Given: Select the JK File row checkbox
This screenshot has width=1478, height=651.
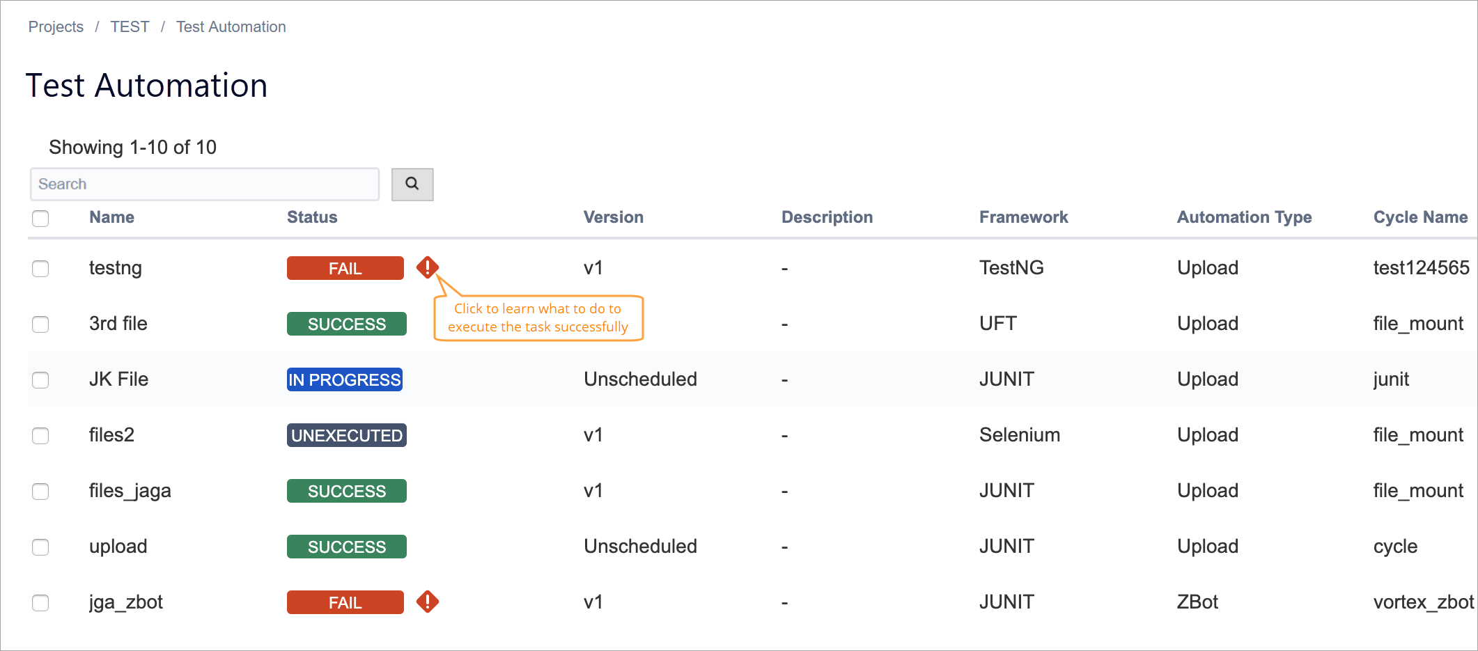Looking at the screenshot, I should point(40,379).
